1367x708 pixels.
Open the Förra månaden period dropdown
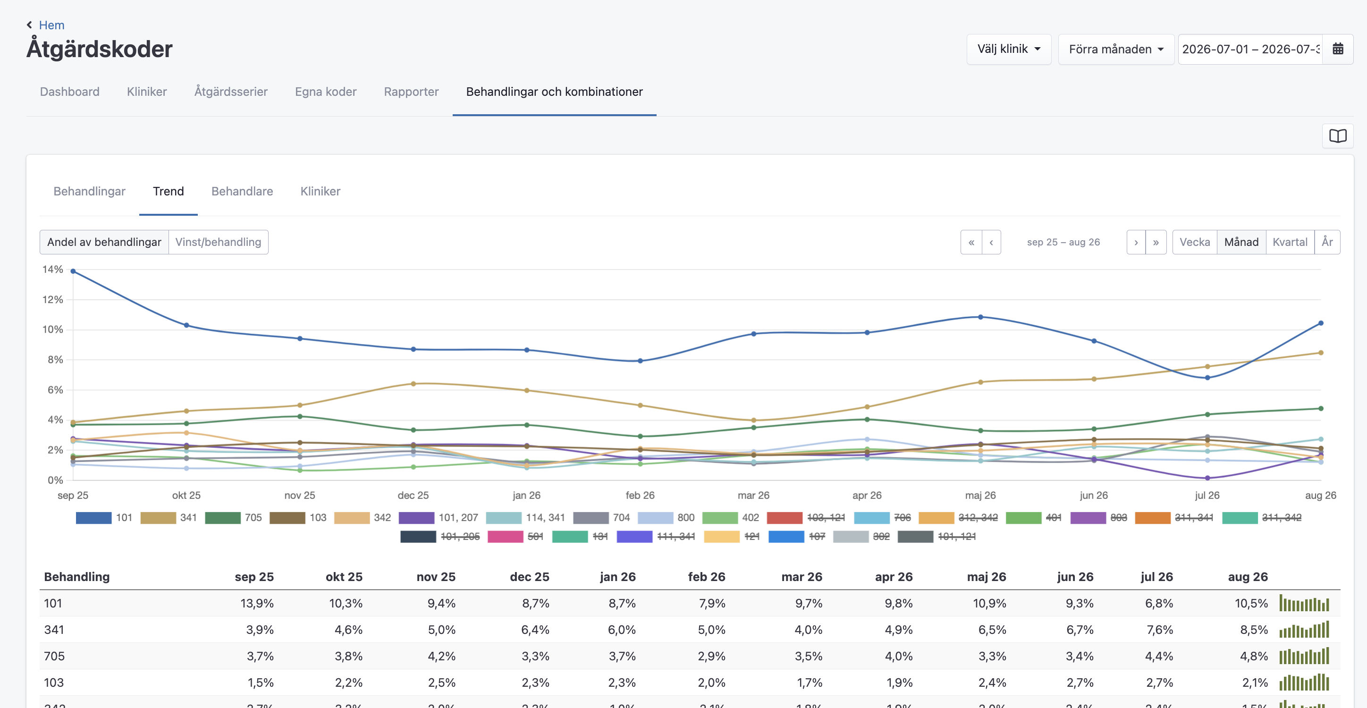1116,49
